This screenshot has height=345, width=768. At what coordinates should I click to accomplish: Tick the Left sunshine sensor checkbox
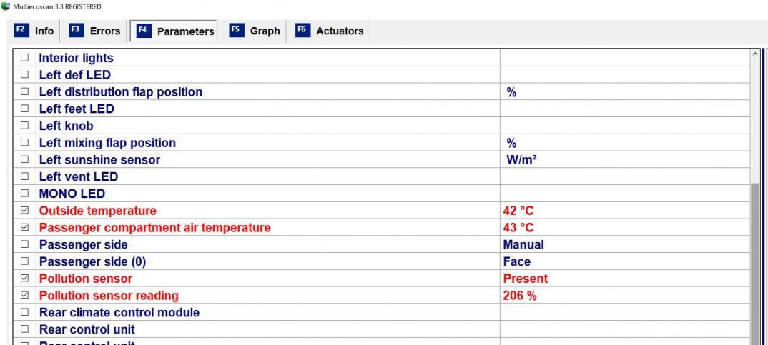[x=24, y=159]
